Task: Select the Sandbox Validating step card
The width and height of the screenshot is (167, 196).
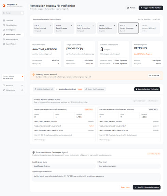Action: 107,28
